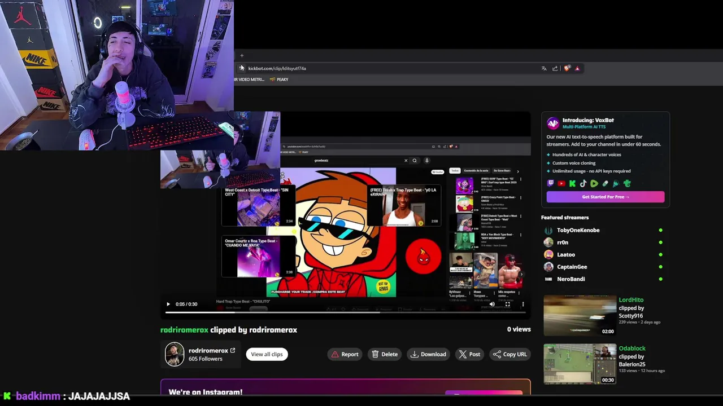Click the Twitch platform icon in VoxBot card

pos(551,183)
